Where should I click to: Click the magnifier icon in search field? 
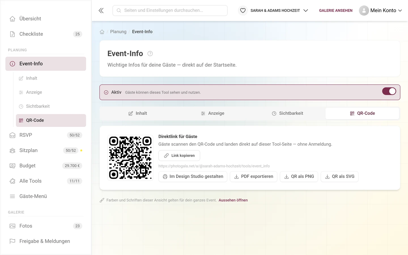(119, 10)
